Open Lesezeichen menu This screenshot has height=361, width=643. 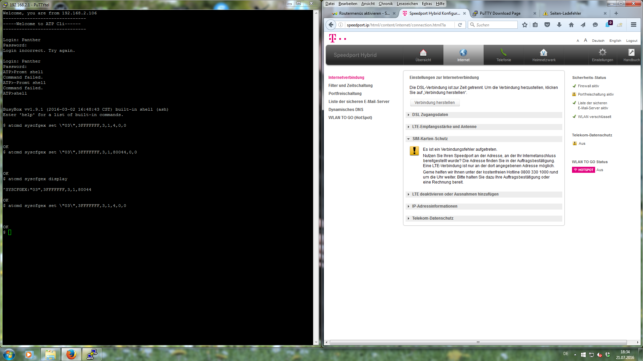[407, 4]
